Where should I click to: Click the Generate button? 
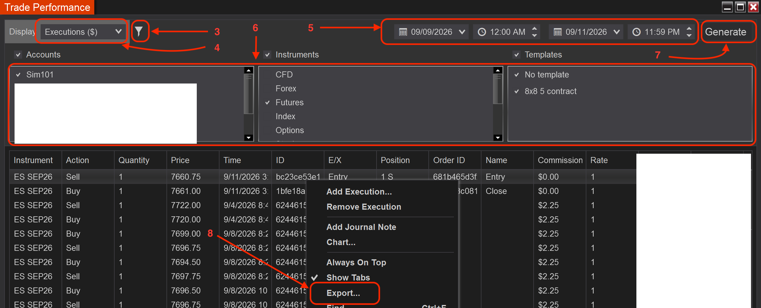(726, 32)
